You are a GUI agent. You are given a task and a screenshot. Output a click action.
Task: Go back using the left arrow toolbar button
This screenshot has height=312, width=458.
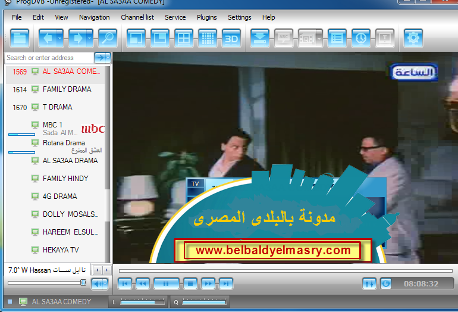[48, 38]
